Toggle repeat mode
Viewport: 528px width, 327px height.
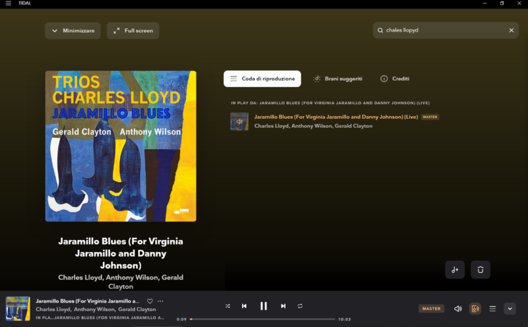[x=300, y=306]
